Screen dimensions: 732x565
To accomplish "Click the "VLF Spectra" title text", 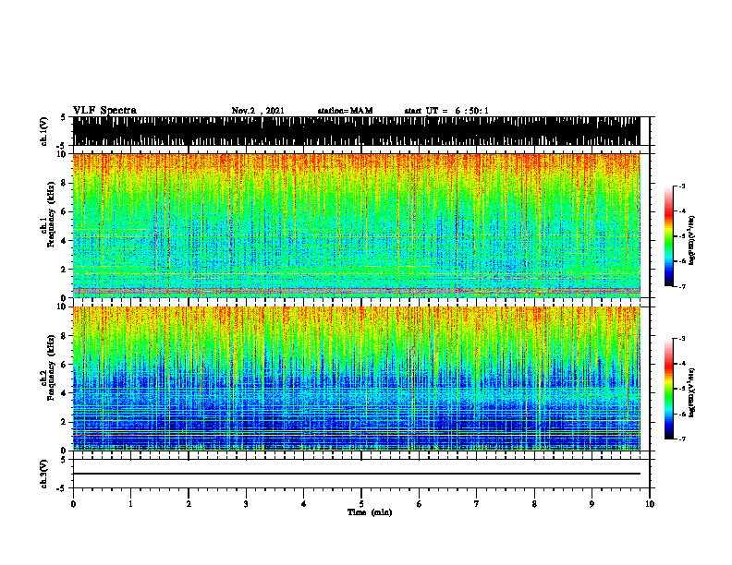I will [x=104, y=111].
